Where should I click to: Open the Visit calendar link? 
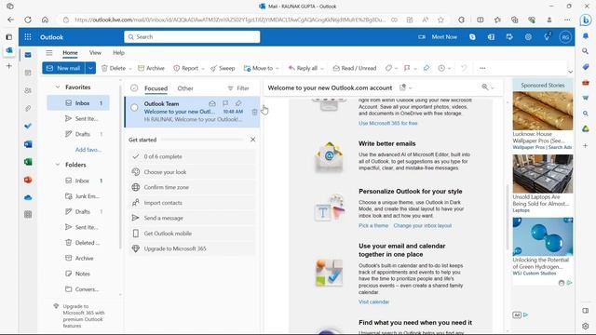pyautogui.click(x=373, y=301)
